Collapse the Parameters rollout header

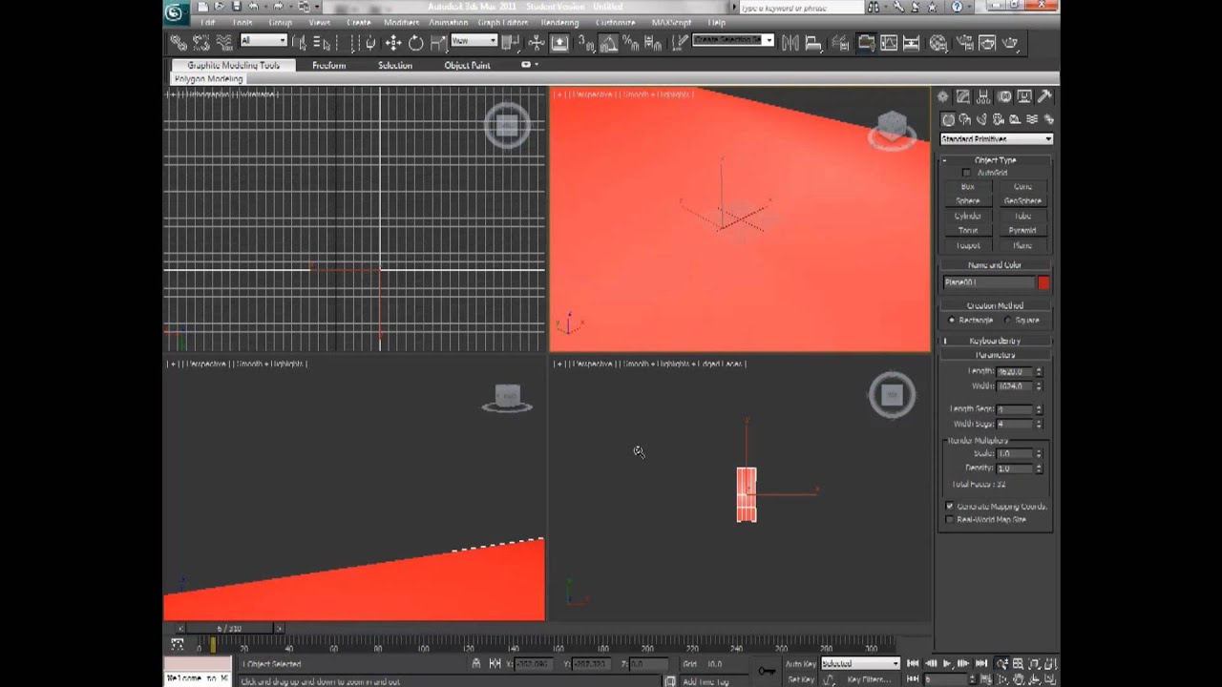click(996, 355)
